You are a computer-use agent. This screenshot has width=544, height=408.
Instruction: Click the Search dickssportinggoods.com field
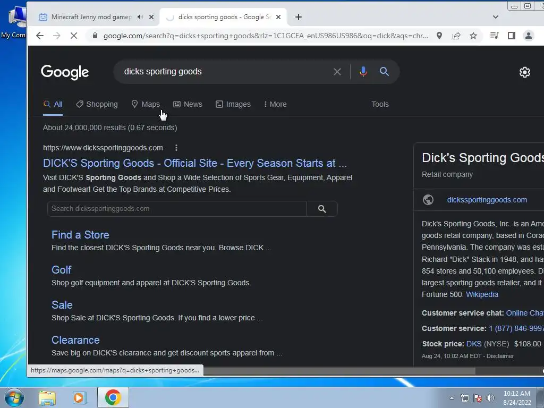tap(176, 209)
